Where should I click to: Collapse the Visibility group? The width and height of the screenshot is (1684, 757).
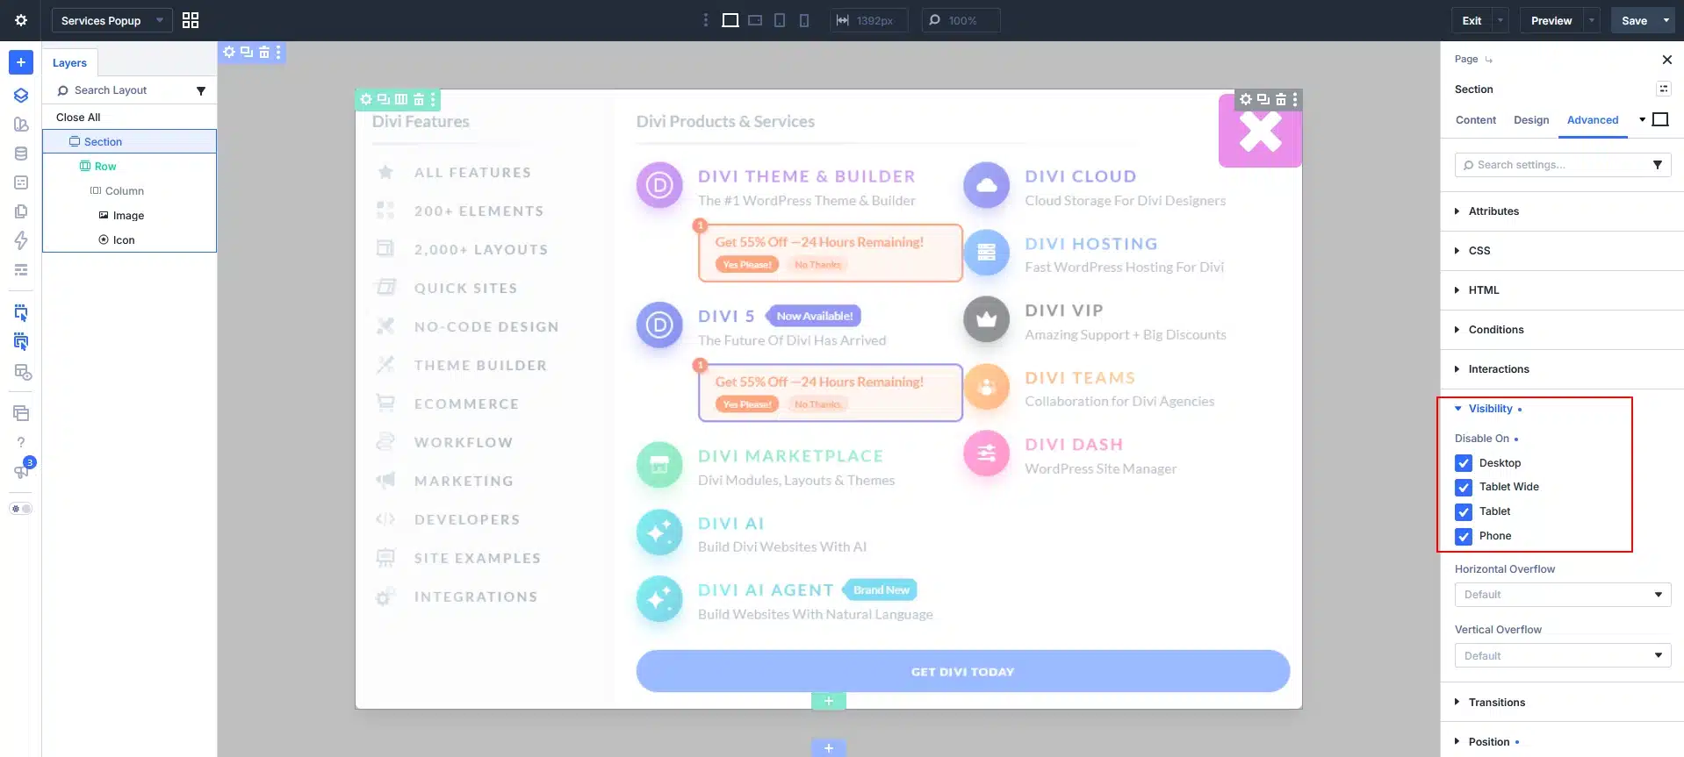(x=1489, y=409)
